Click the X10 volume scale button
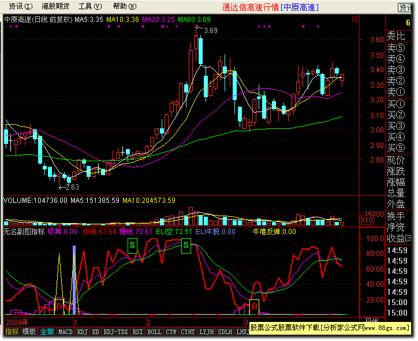 pyautogui.click(x=367, y=220)
